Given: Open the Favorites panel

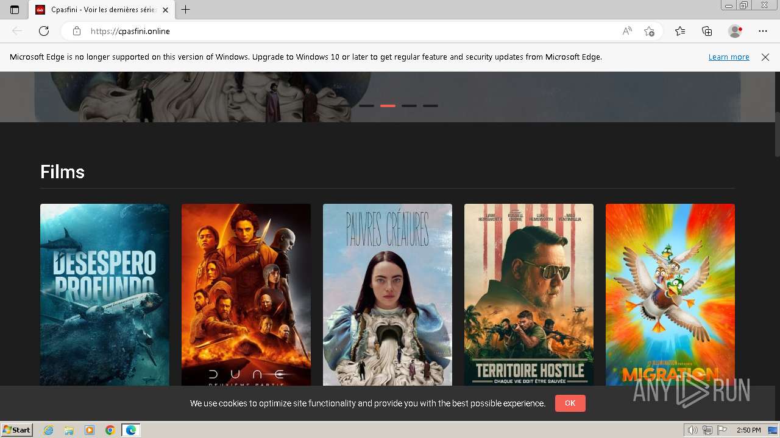Looking at the screenshot, I should (x=680, y=31).
